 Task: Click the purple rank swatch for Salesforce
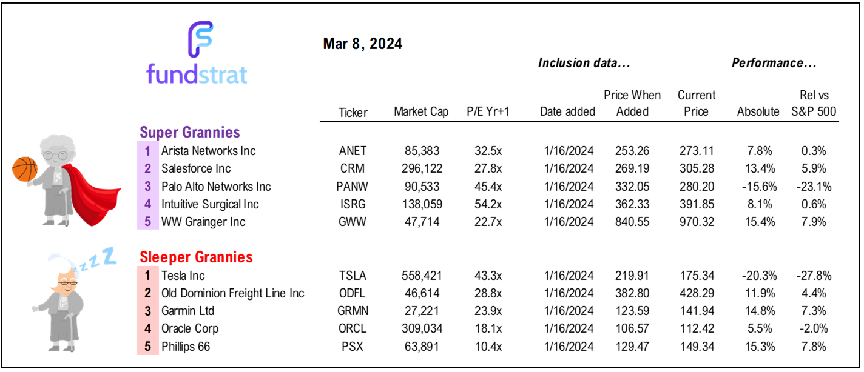click(147, 168)
